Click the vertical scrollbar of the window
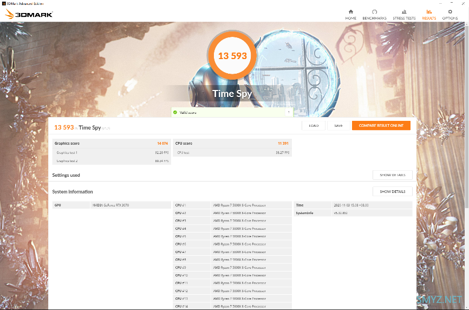The width and height of the screenshot is (469, 310). [467, 117]
